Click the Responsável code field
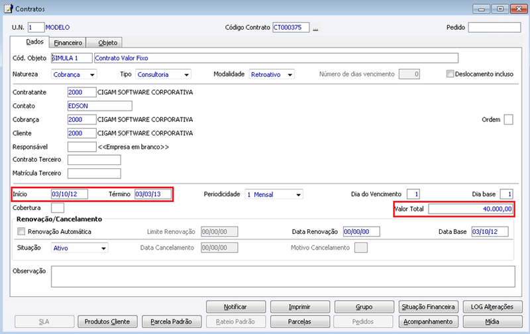 81,146
